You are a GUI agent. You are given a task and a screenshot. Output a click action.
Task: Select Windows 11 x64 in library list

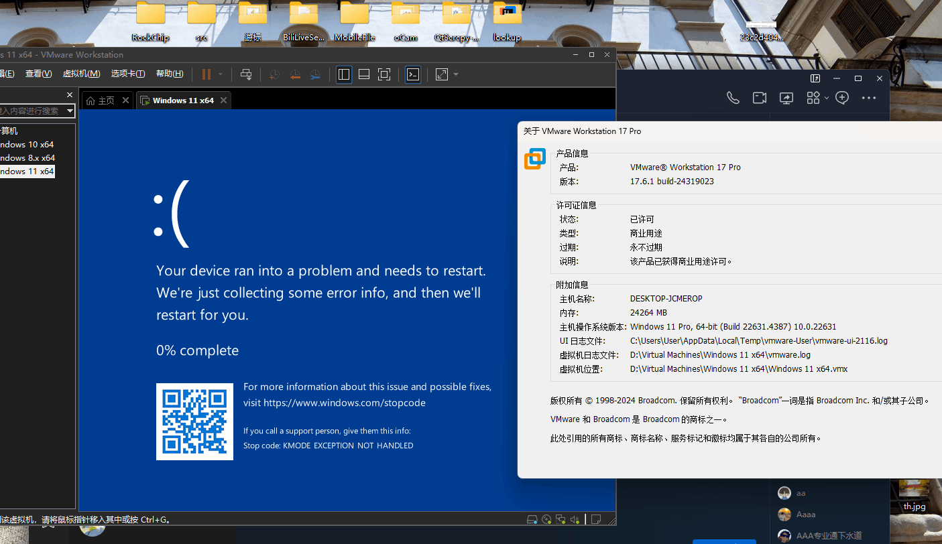[x=27, y=172]
